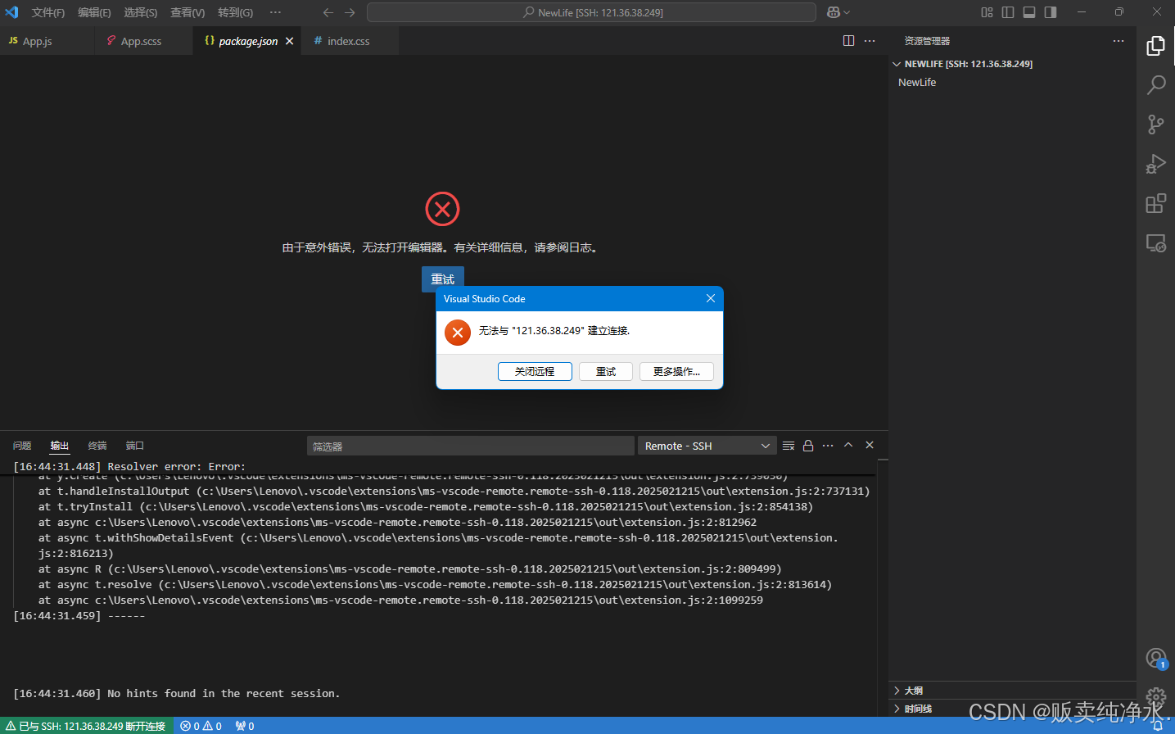Close the package.json tab
Screen dimensions: 1175x734
(289, 41)
